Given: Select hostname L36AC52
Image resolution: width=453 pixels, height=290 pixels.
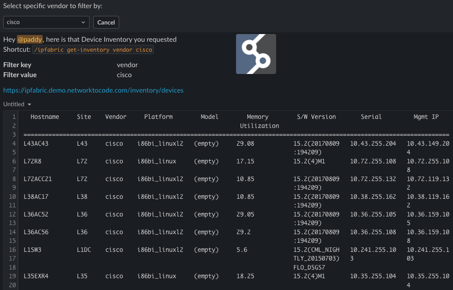Looking at the screenshot, I should [36, 214].
